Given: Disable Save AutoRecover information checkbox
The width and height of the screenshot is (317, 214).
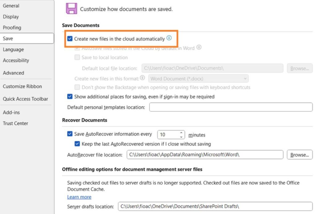Looking at the screenshot, I should (x=70, y=134).
